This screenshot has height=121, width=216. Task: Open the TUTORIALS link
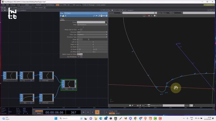click(x=50, y=5)
